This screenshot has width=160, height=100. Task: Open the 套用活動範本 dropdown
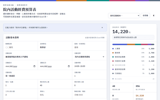(124, 15)
